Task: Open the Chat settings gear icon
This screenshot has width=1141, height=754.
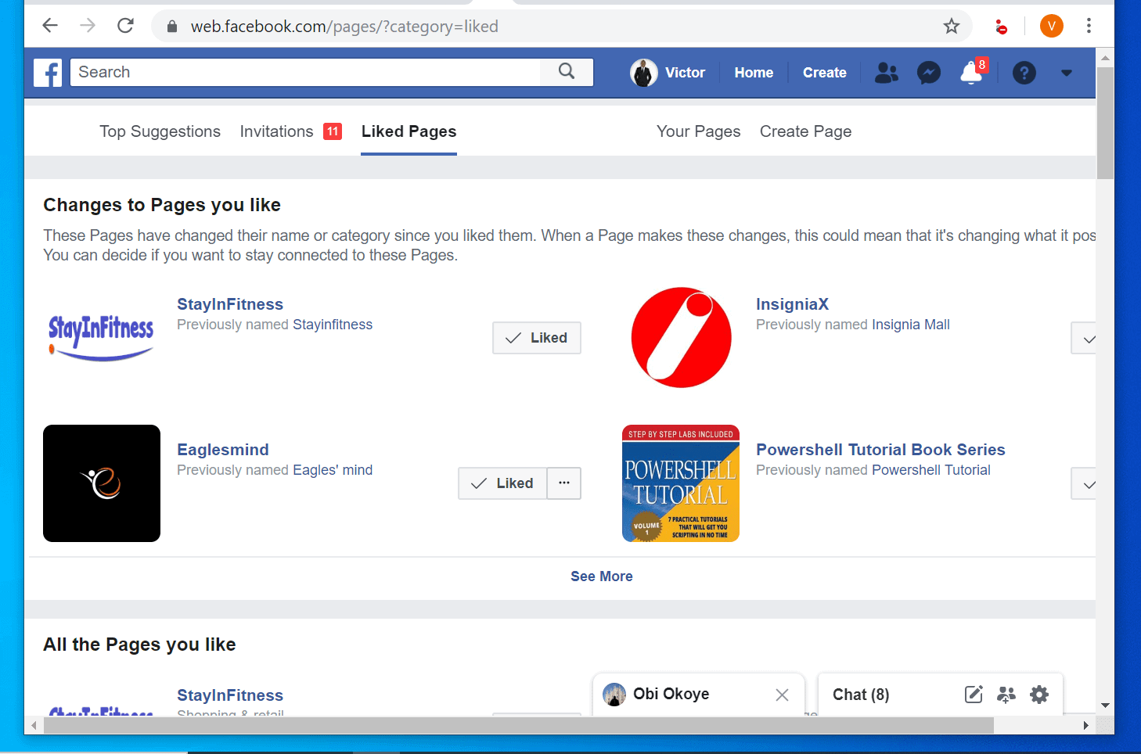Action: [x=1039, y=695]
